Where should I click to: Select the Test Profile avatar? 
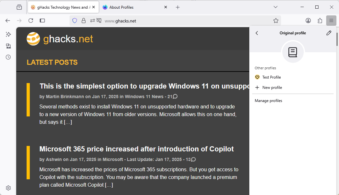[x=257, y=77]
